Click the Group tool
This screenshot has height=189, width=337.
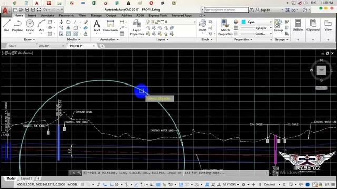(x=279, y=26)
